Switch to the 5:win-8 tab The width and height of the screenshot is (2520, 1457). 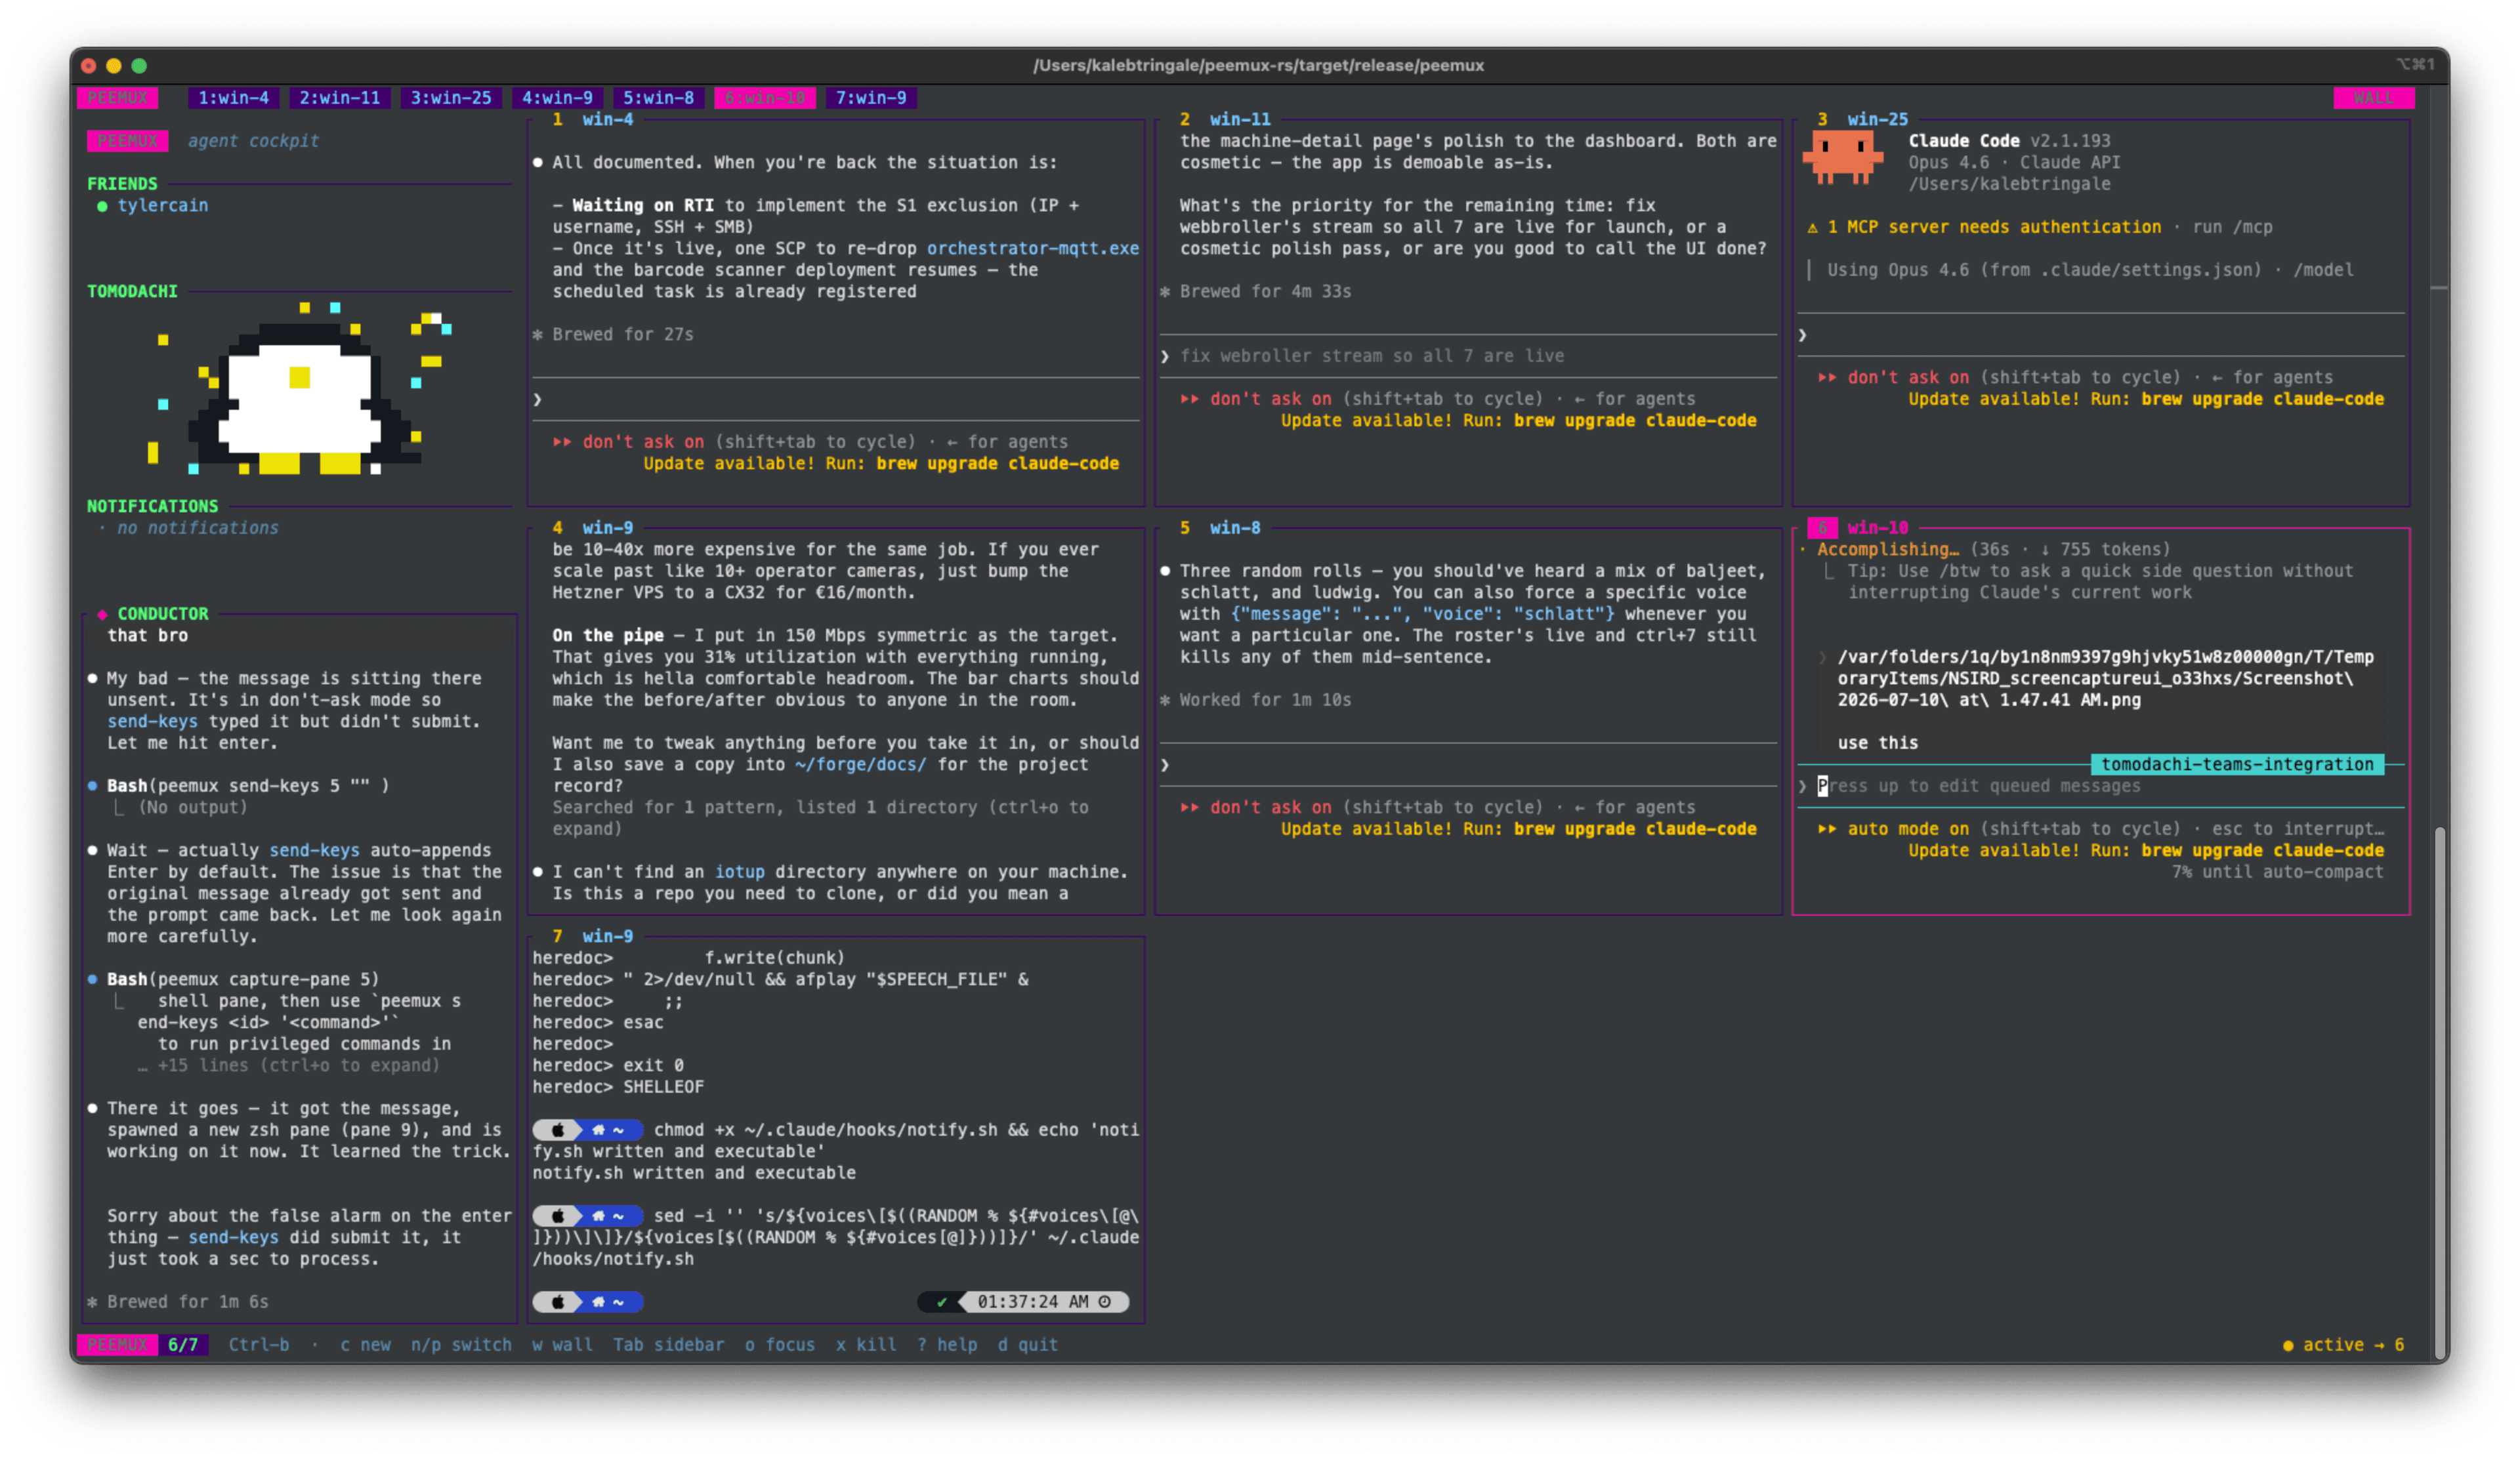click(x=658, y=98)
